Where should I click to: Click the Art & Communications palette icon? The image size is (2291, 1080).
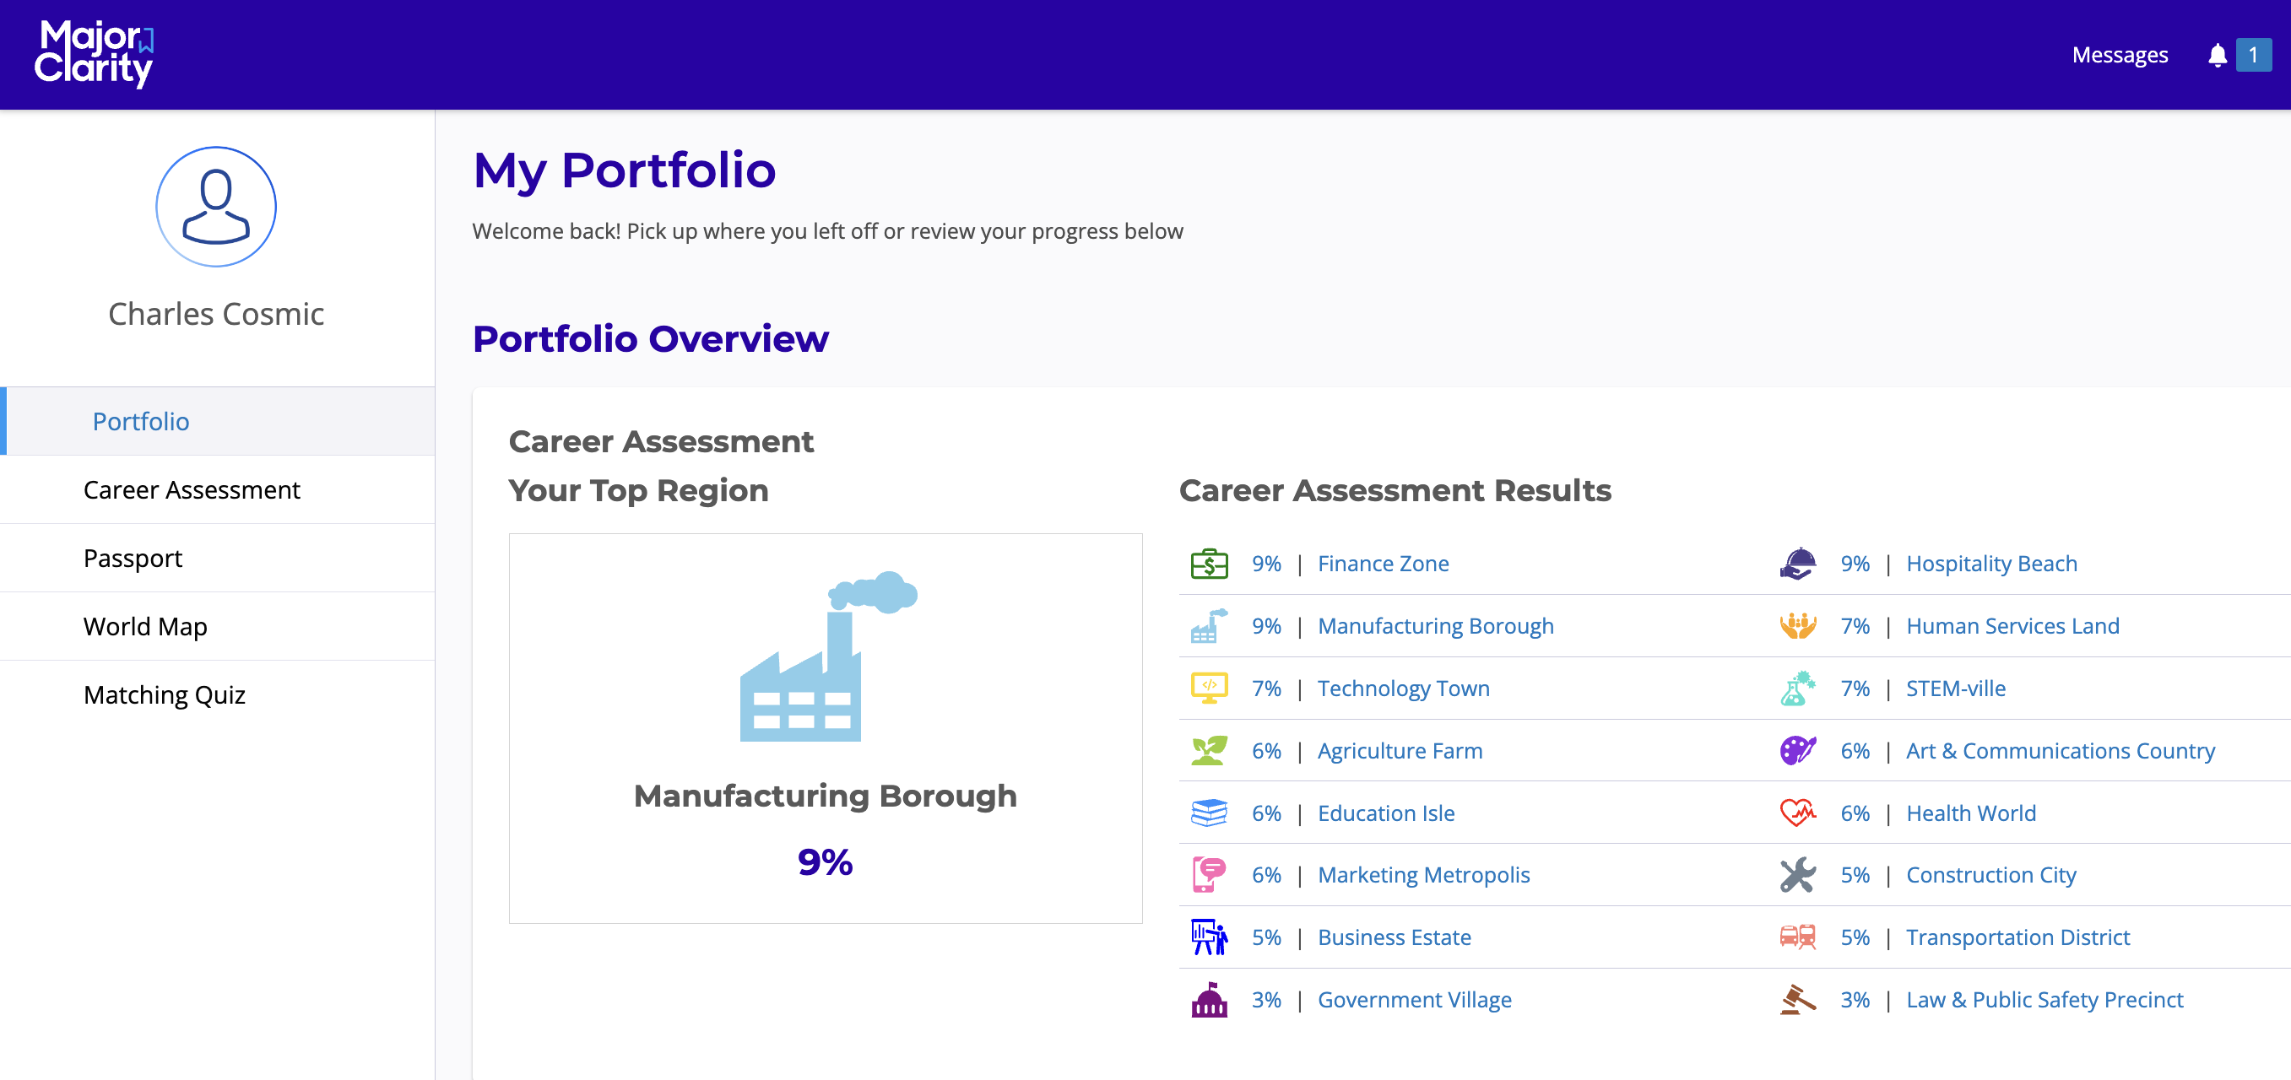click(1797, 750)
